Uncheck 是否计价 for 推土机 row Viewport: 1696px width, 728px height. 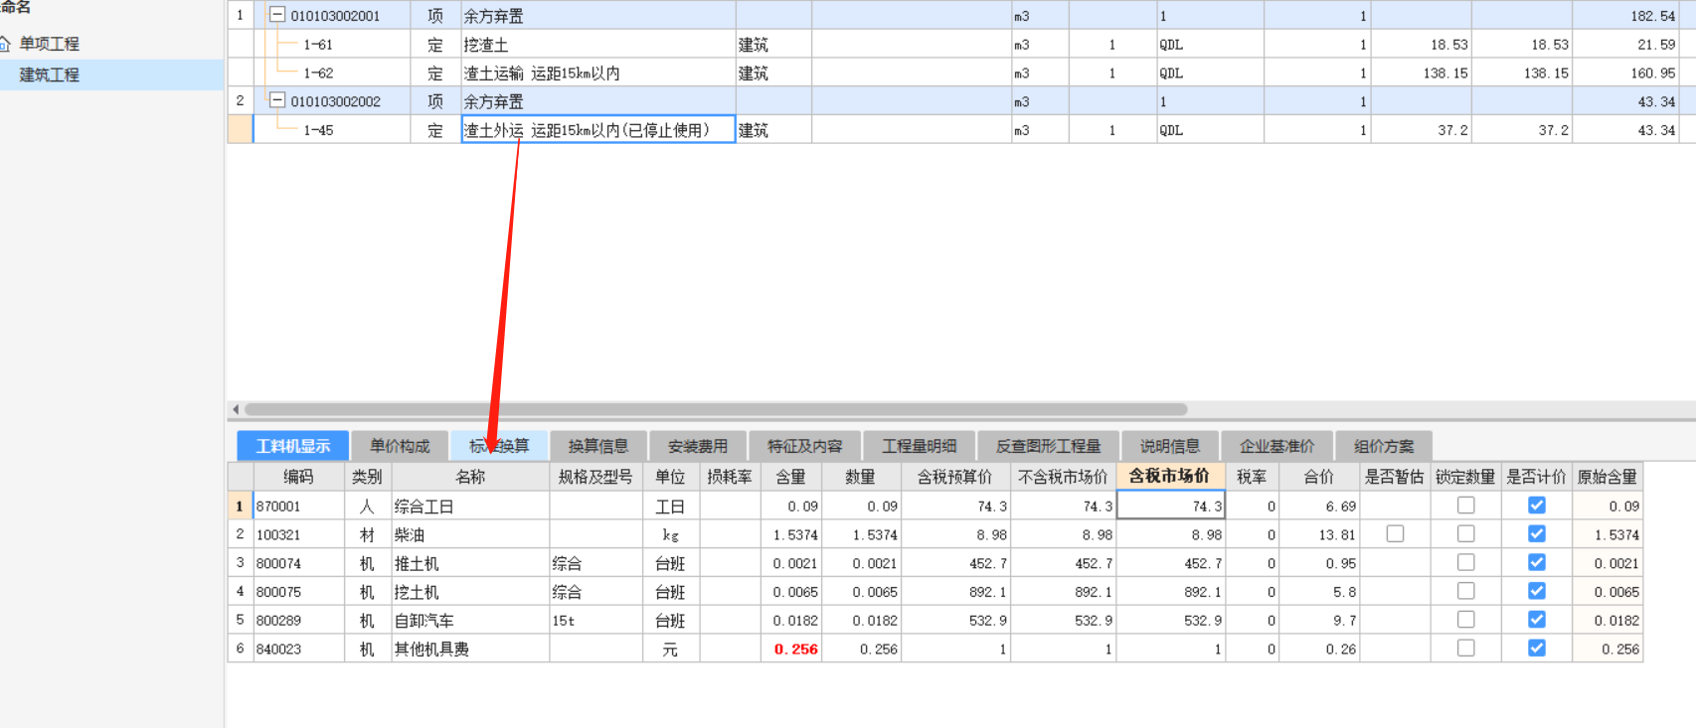click(1537, 562)
